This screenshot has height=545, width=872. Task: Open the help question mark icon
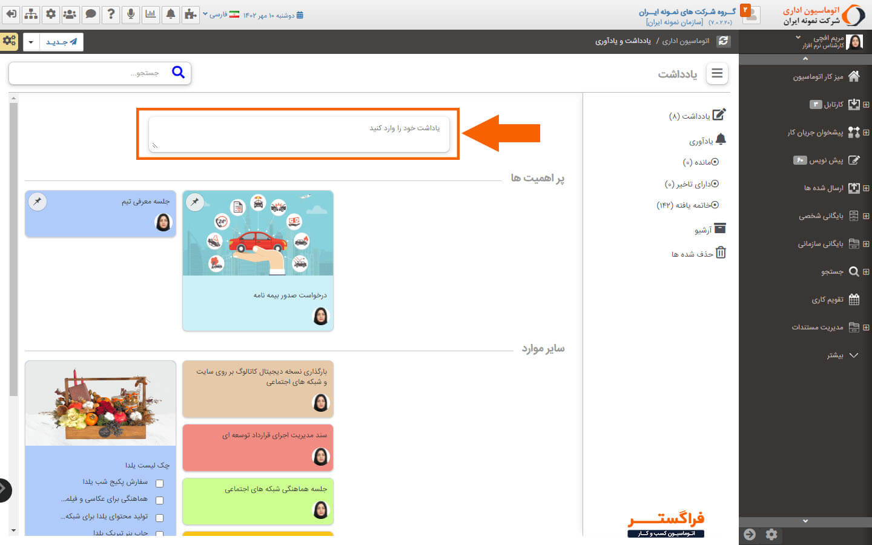111,14
